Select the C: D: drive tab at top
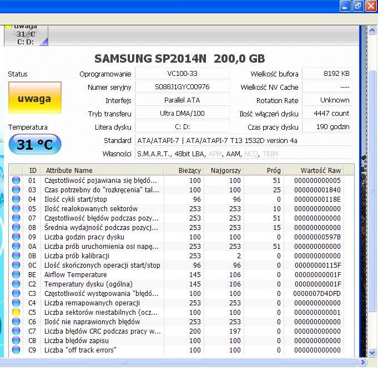Screen dimensions: 378x368 coord(26,35)
